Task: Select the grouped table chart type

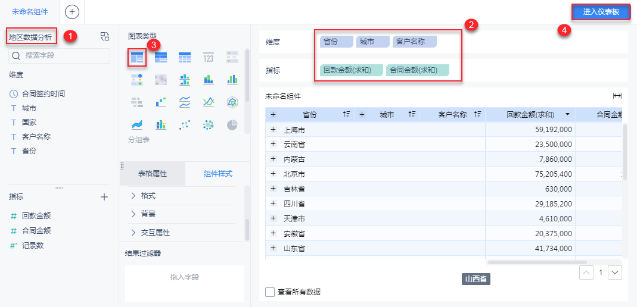Action: tap(137, 58)
